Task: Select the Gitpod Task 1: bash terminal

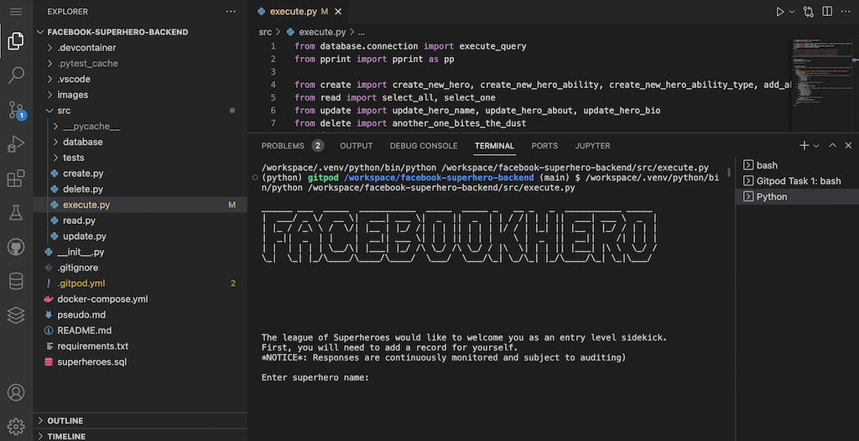Action: (798, 181)
